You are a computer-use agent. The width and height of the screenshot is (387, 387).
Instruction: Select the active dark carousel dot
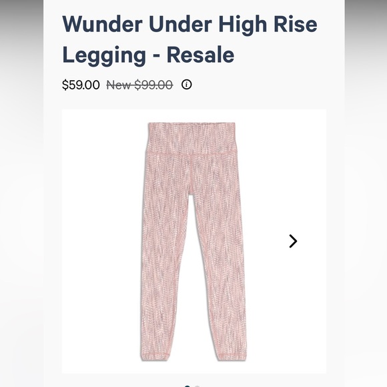pyautogui.click(x=187, y=386)
